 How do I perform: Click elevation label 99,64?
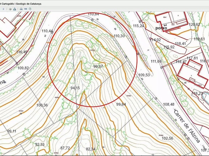[121, 104]
